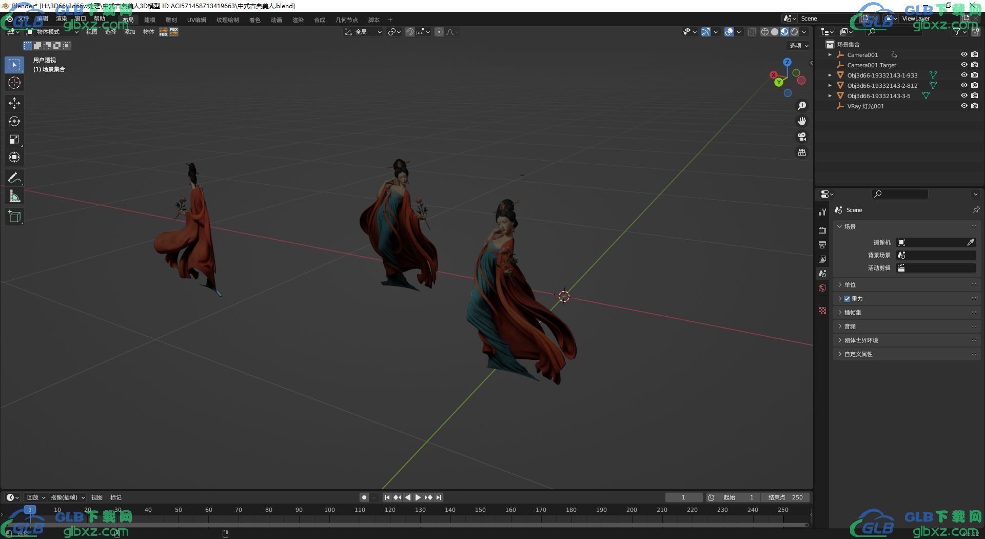
Task: Click the Properties editor search field
Action: pyautogui.click(x=900, y=194)
